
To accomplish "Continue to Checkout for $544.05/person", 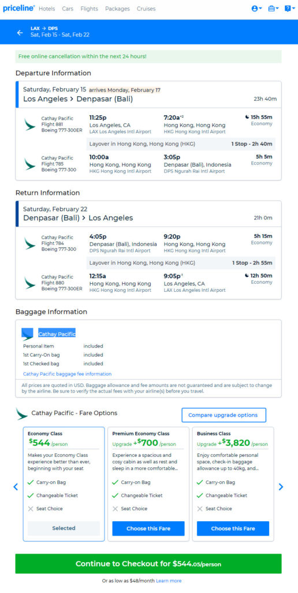I will pos(148,563).
